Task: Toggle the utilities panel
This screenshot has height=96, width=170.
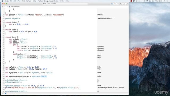Action: click(x=127, y=4)
